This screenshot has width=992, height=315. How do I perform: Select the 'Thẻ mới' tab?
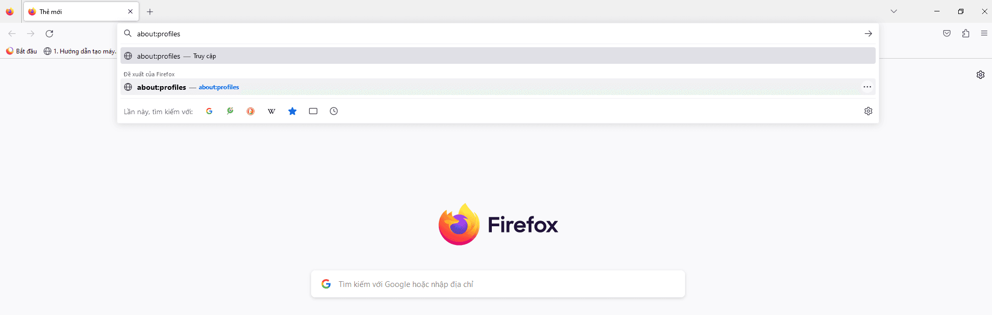click(x=81, y=11)
